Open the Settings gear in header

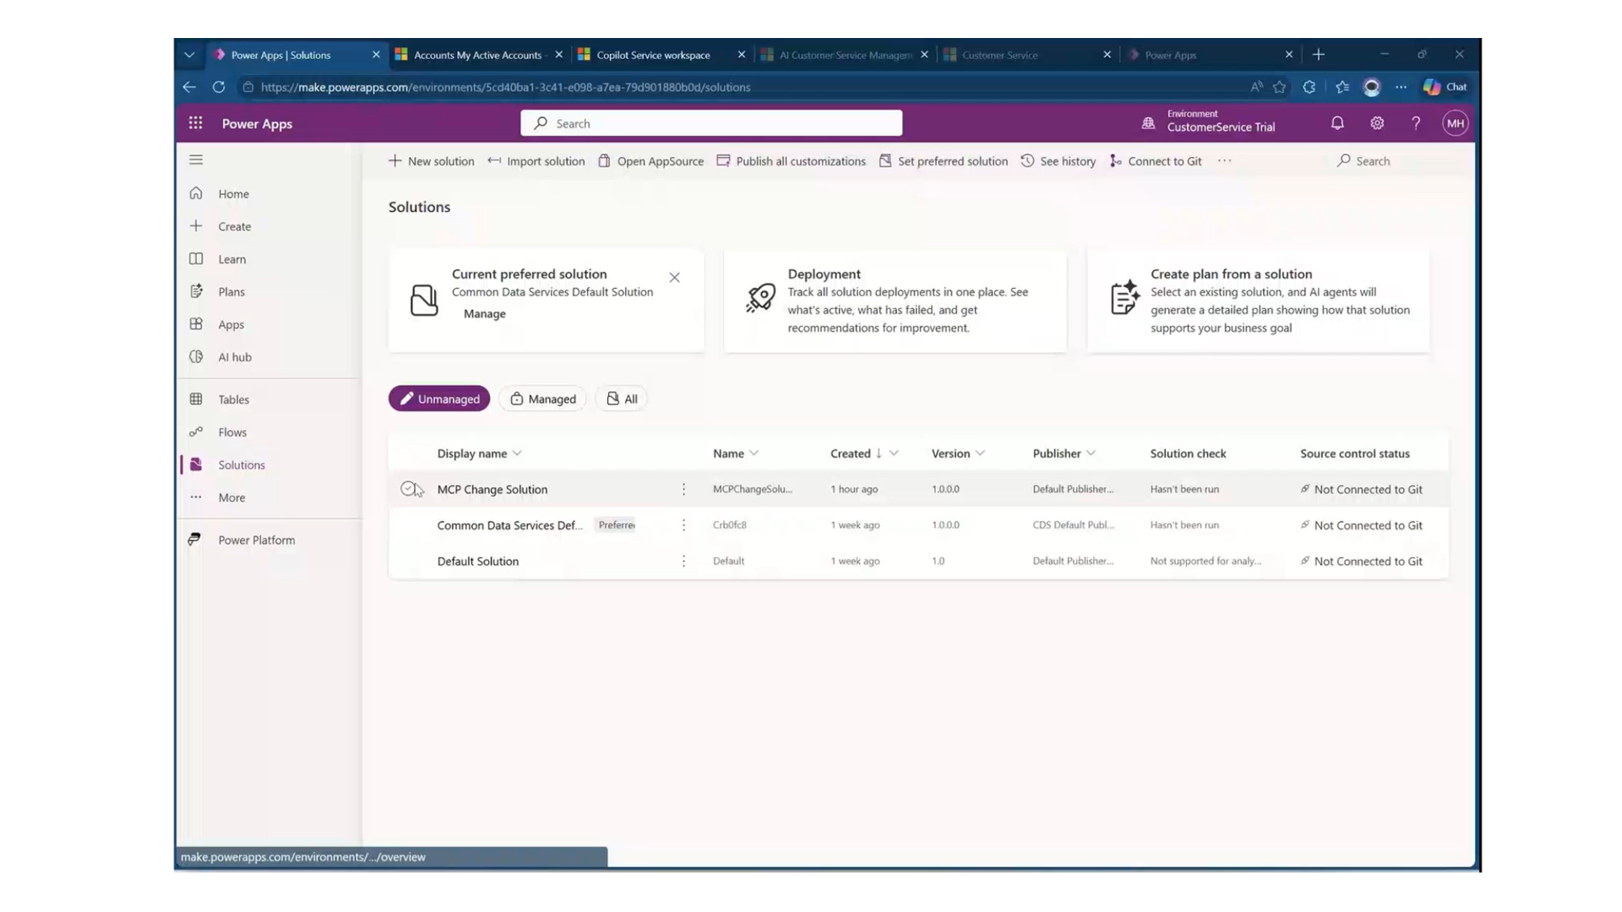pyautogui.click(x=1377, y=123)
